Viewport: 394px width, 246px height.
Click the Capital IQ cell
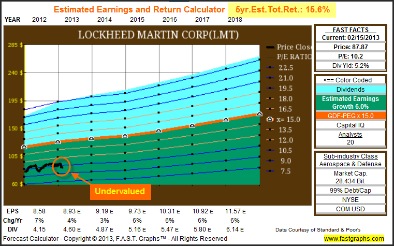click(351, 125)
